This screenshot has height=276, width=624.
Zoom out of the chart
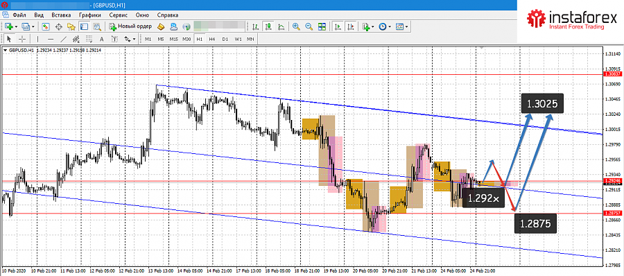309,26
